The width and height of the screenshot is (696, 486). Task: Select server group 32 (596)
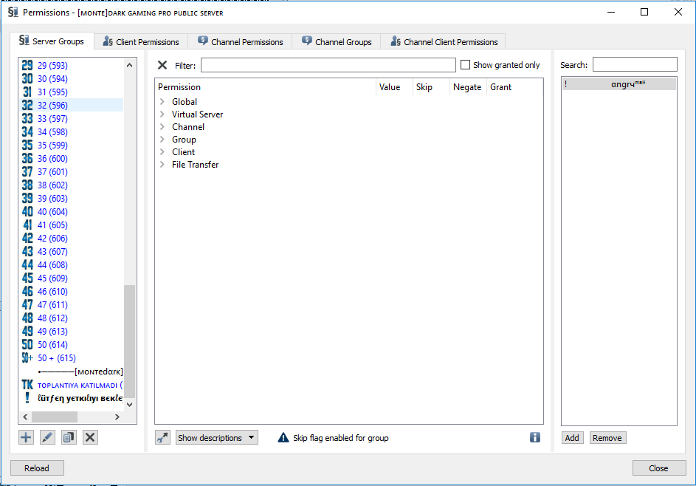pyautogui.click(x=72, y=106)
